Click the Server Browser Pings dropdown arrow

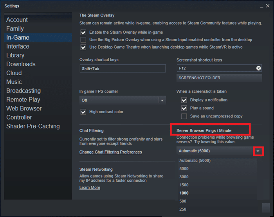pyautogui.click(x=258, y=151)
